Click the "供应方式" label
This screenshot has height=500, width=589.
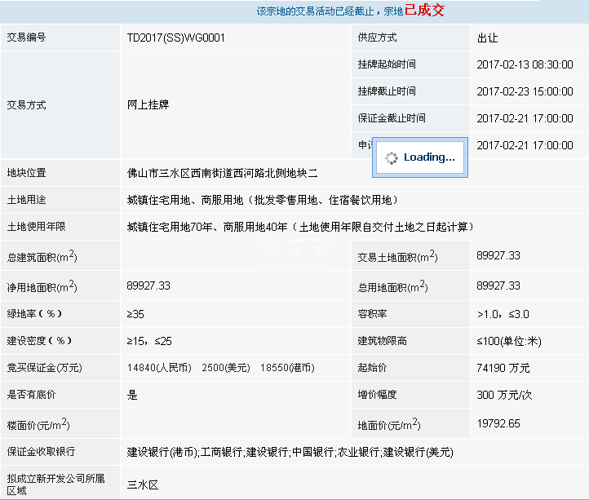tap(377, 38)
